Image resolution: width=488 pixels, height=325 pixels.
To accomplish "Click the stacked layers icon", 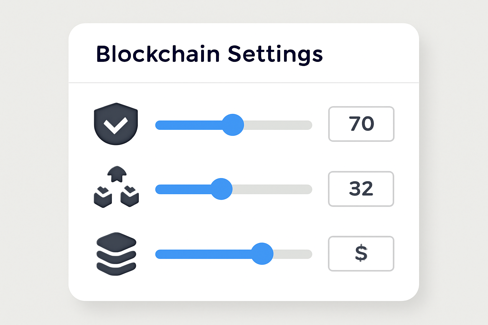I will tap(116, 254).
